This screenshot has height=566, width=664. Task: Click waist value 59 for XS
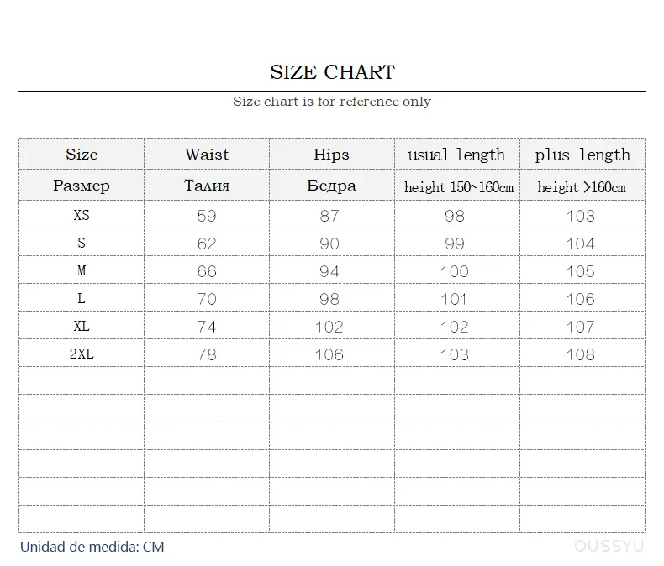pyautogui.click(x=207, y=216)
